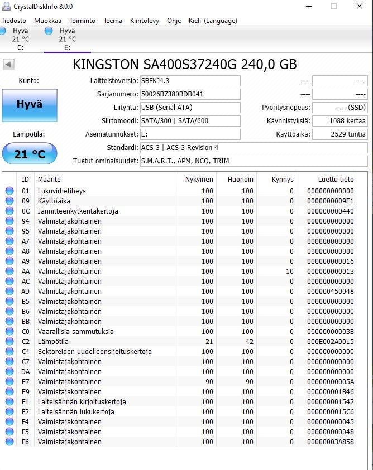Click the status icon for ID F6
The height and width of the screenshot is (470, 373).
(x=9, y=442)
